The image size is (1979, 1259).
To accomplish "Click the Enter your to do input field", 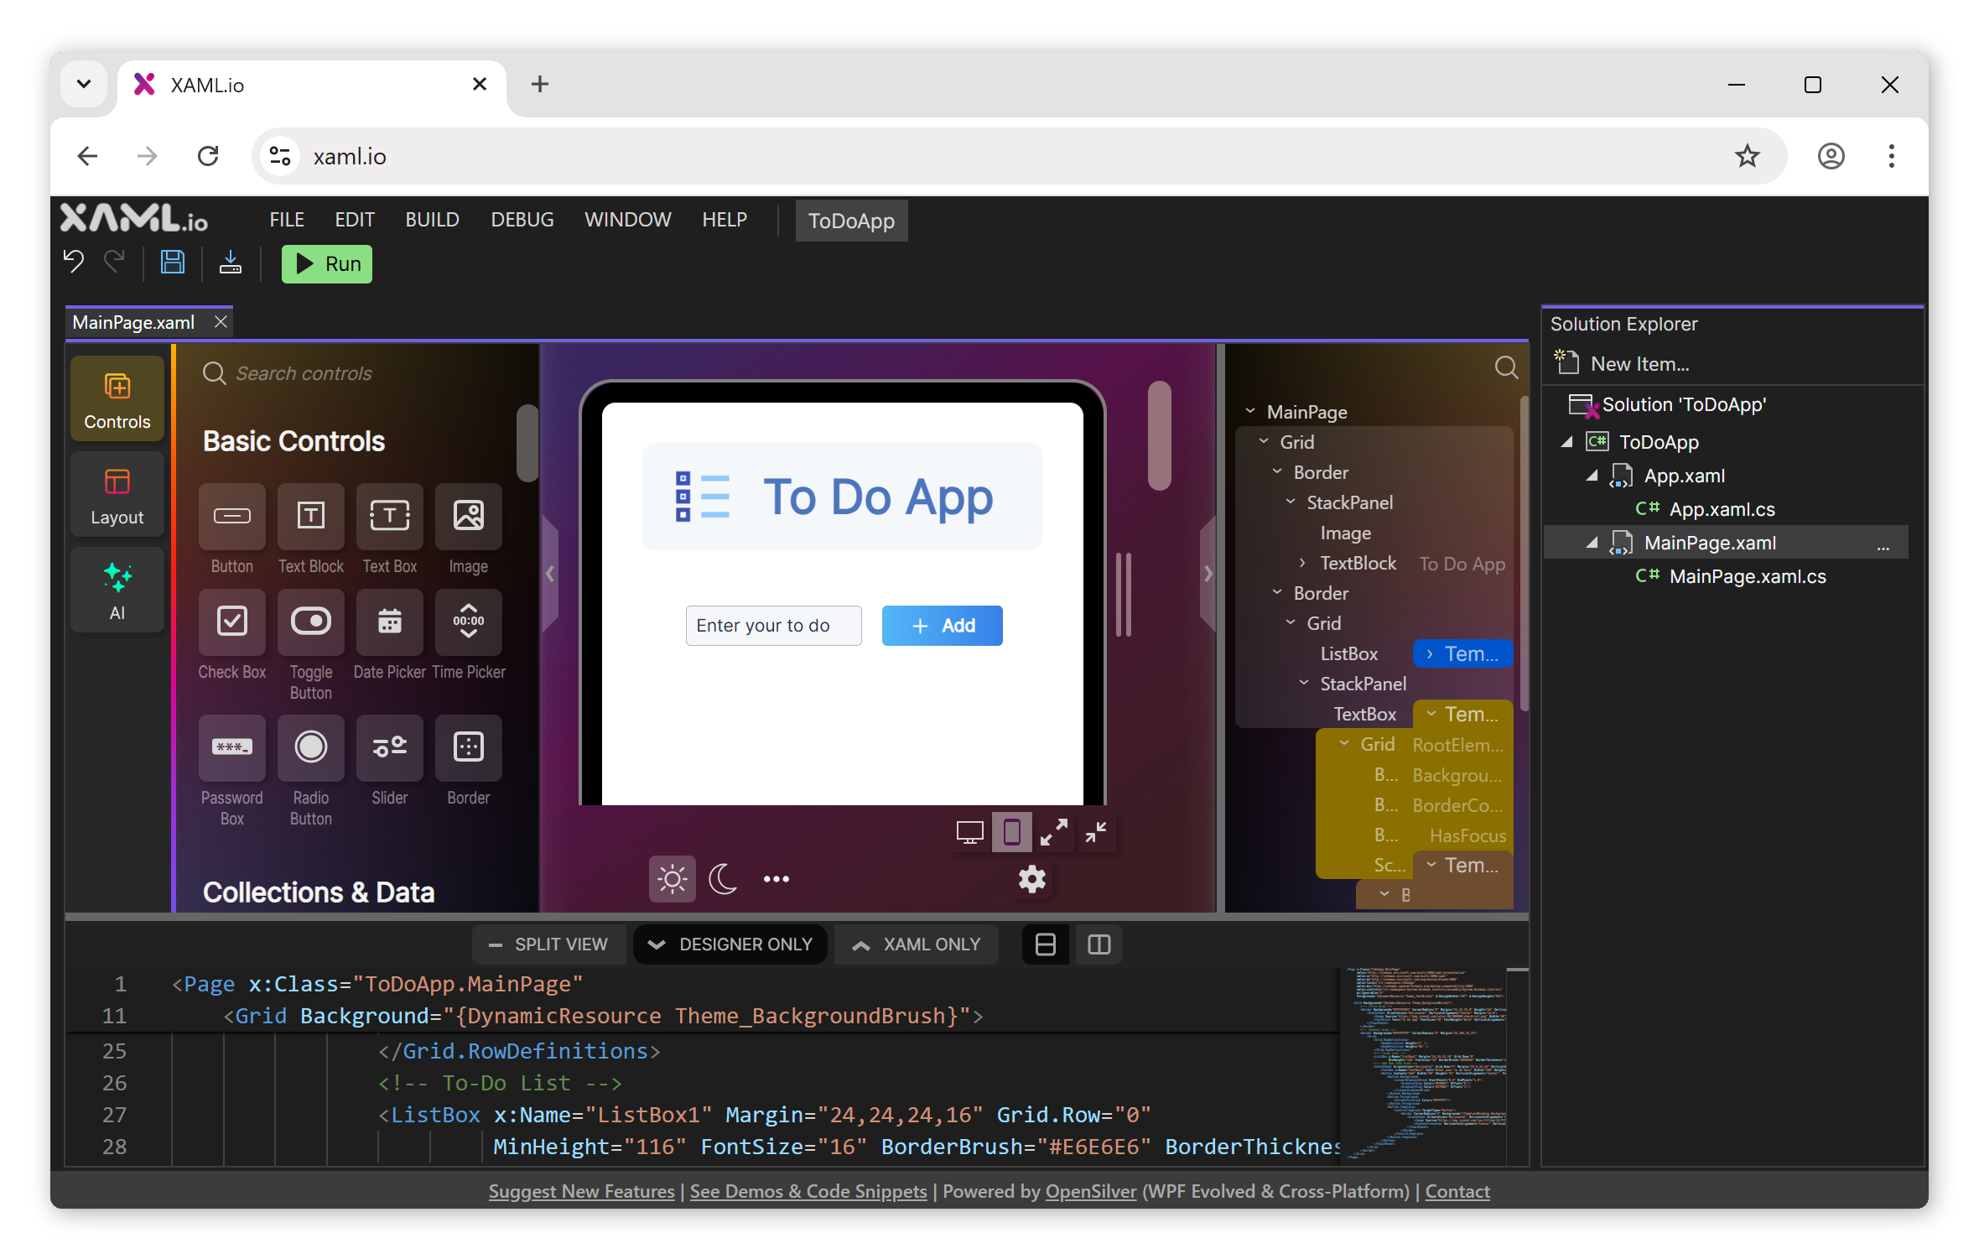I will [773, 625].
